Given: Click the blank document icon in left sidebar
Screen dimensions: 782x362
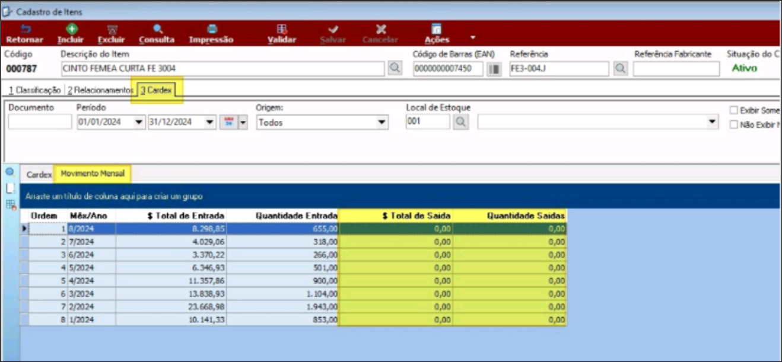Looking at the screenshot, I should pyautogui.click(x=9, y=188).
